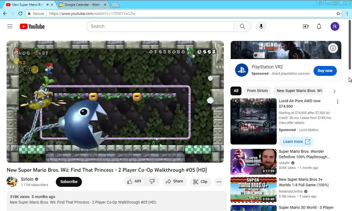
Task: Share this video
Action: pyautogui.click(x=175, y=181)
